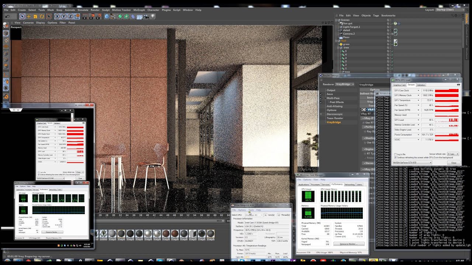Click the Render View clapperboard icon
Viewport: 472px width, 265px height.
point(85,16)
